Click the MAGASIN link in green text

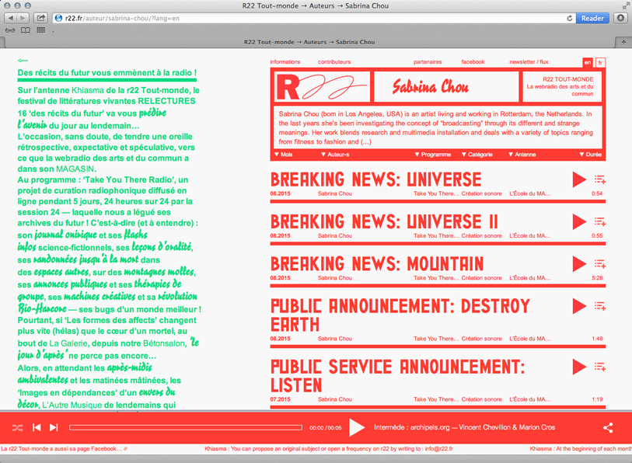coord(75,169)
